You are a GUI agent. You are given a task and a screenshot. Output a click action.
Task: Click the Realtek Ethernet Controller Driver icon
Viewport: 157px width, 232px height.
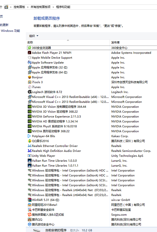coord(30,146)
